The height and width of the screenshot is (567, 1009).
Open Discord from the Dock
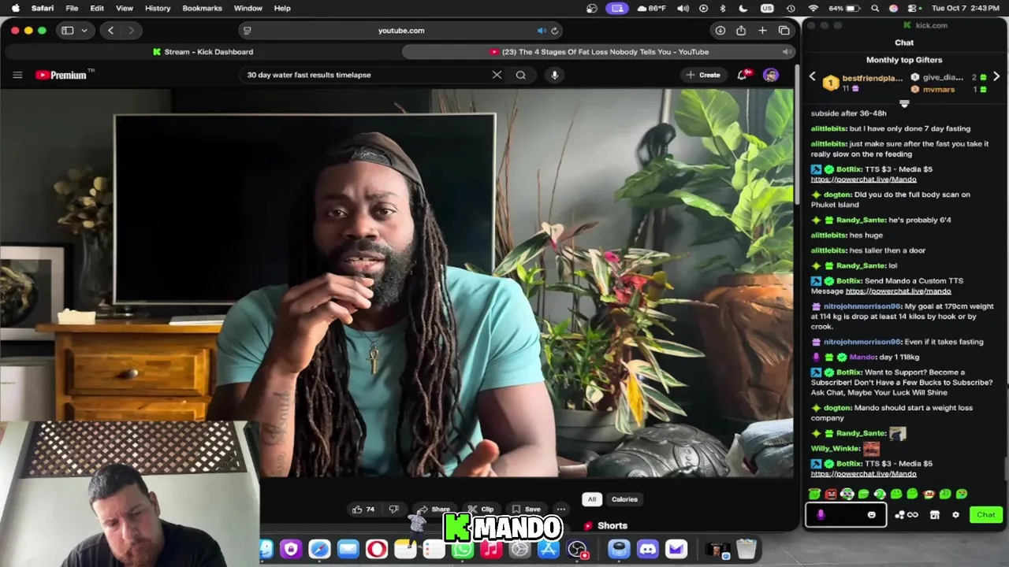point(647,549)
